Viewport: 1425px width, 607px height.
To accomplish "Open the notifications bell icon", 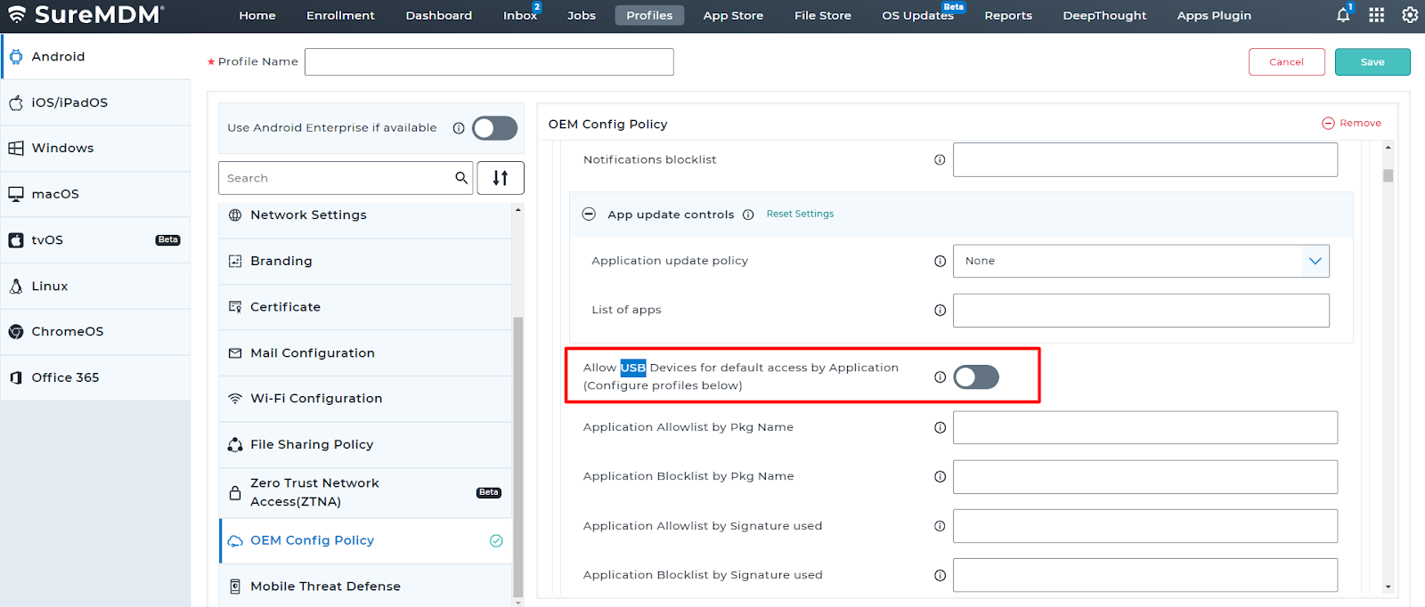I will (1343, 15).
